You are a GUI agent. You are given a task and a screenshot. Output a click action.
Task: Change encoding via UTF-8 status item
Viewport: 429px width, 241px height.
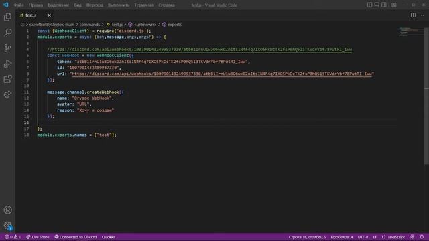coord(363,237)
